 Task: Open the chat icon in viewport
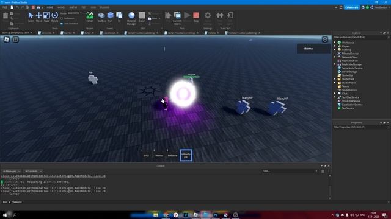tap(16, 39)
